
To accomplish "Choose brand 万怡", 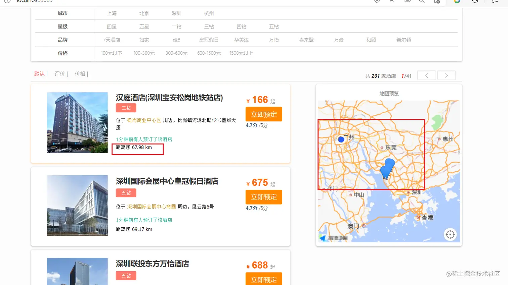I will [274, 40].
